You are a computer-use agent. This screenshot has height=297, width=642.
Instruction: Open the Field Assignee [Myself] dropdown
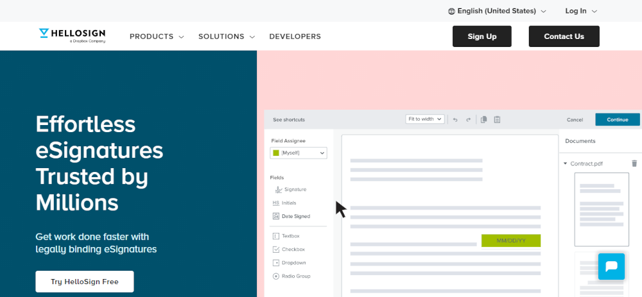pos(299,153)
